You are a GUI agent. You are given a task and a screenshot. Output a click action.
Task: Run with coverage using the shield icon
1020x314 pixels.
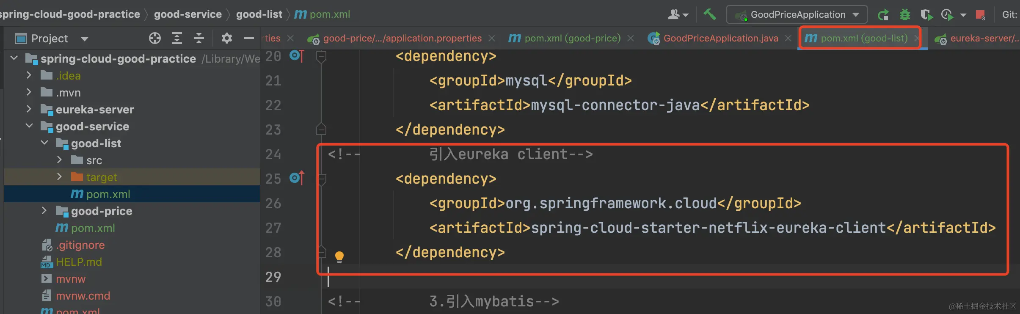(x=926, y=15)
